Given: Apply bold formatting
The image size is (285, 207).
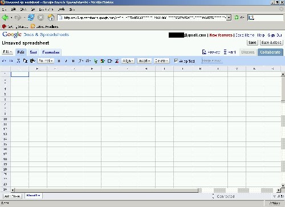Looking at the screenshot, I should 59,61.
